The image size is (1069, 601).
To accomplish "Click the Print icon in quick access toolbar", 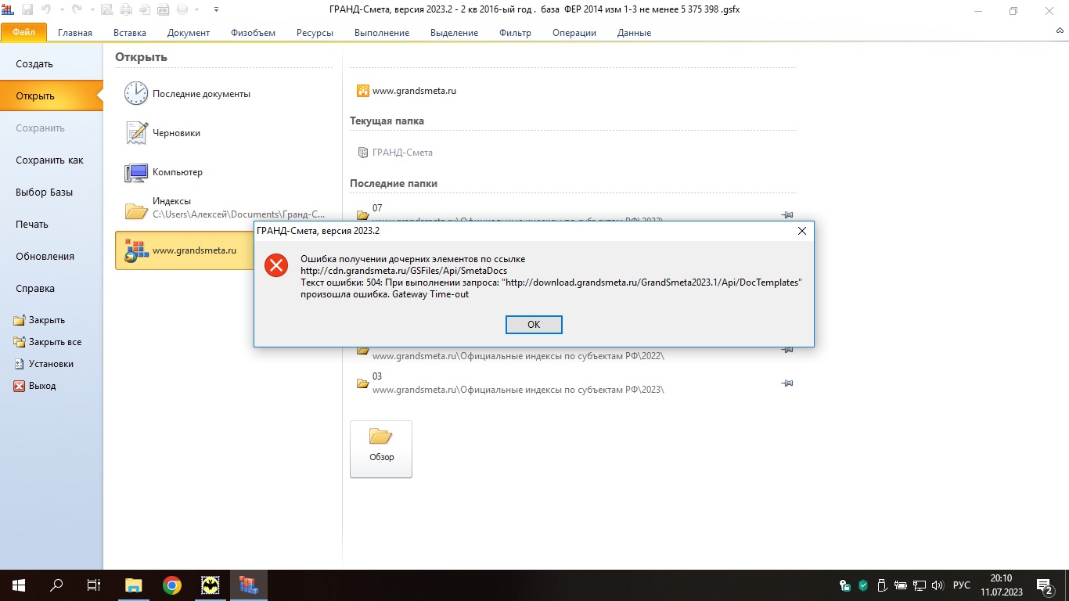I will pos(126,10).
